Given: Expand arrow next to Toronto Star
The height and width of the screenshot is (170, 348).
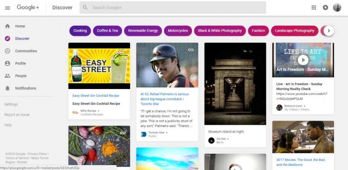Looking at the screenshot, I should click(167, 133).
